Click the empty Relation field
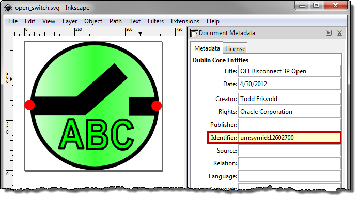359x199 pixels. [289, 163]
